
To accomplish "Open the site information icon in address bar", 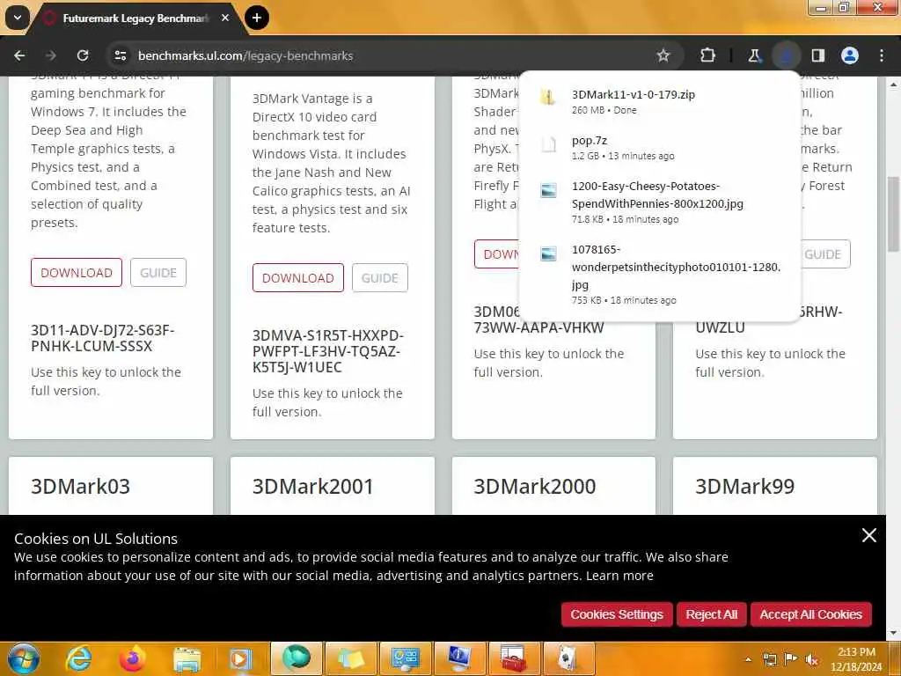I will [120, 55].
